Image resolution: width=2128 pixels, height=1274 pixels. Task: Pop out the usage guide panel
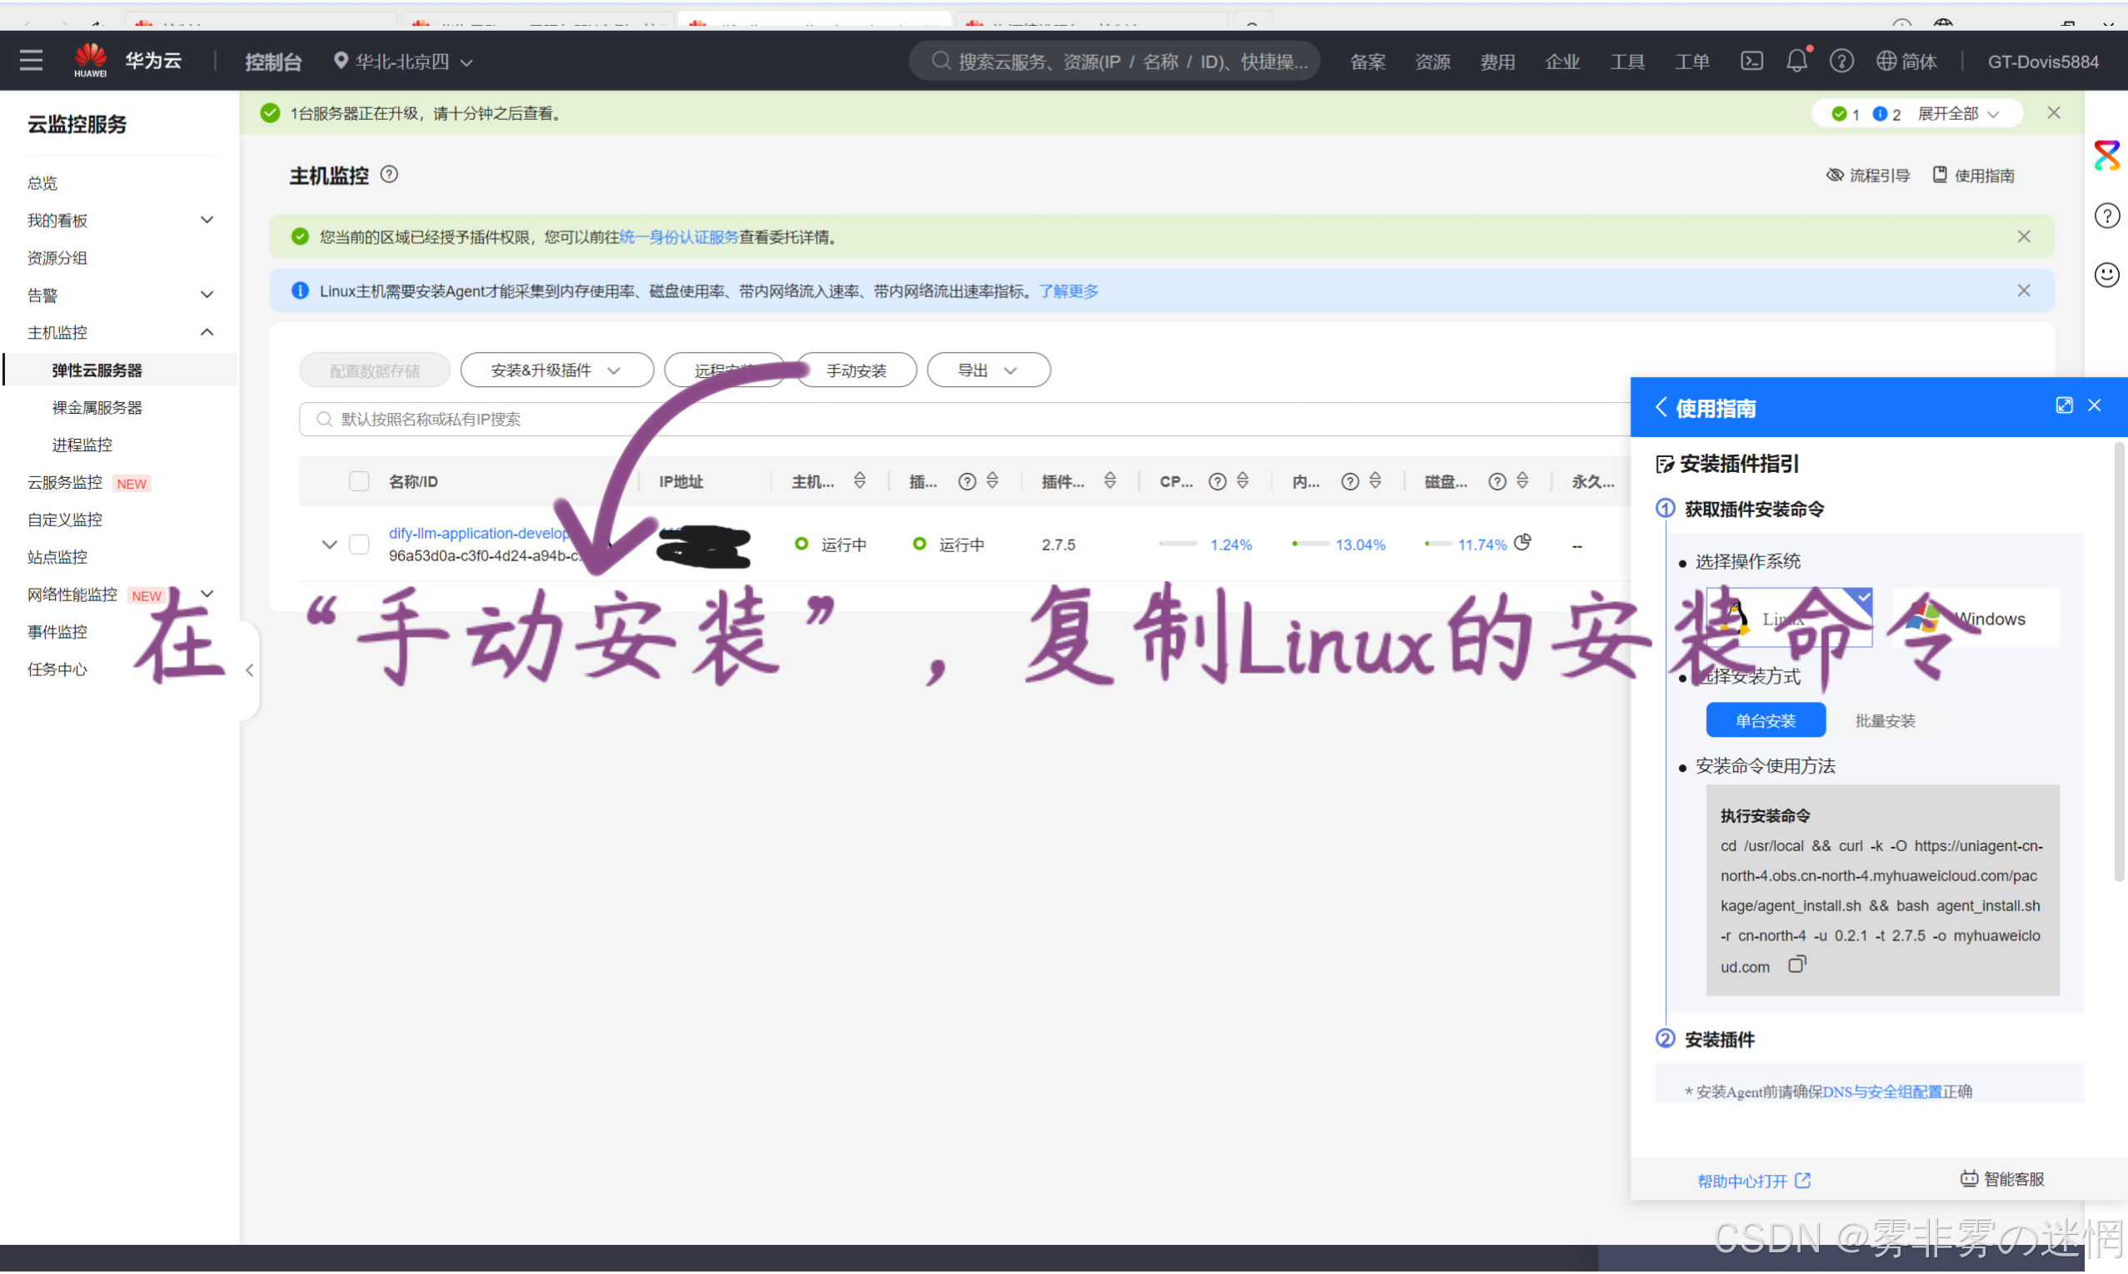click(x=2064, y=406)
